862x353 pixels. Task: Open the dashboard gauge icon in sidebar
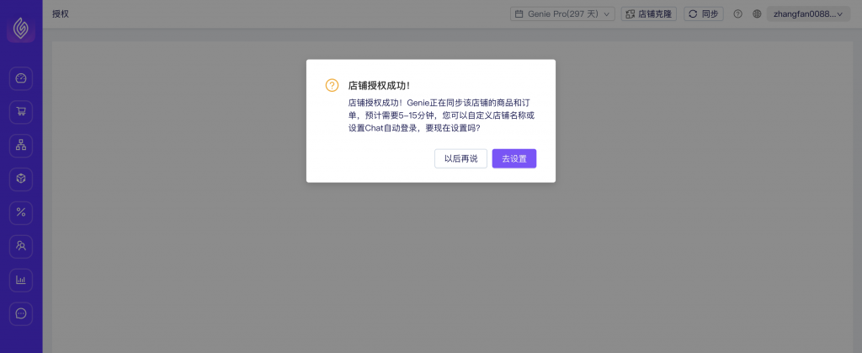[21, 78]
